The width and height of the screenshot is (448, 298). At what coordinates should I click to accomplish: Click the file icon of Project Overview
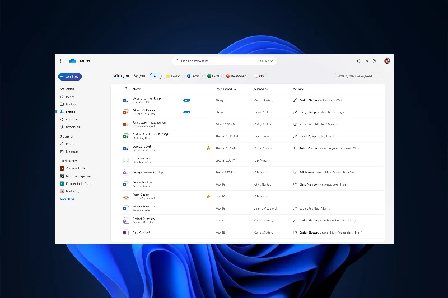tap(125, 220)
